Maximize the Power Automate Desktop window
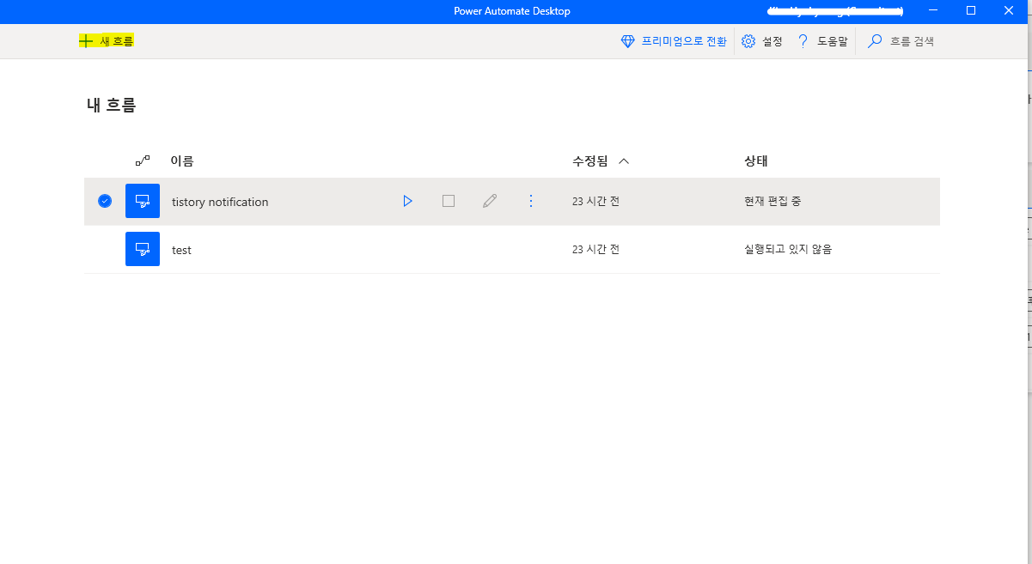 tap(971, 10)
